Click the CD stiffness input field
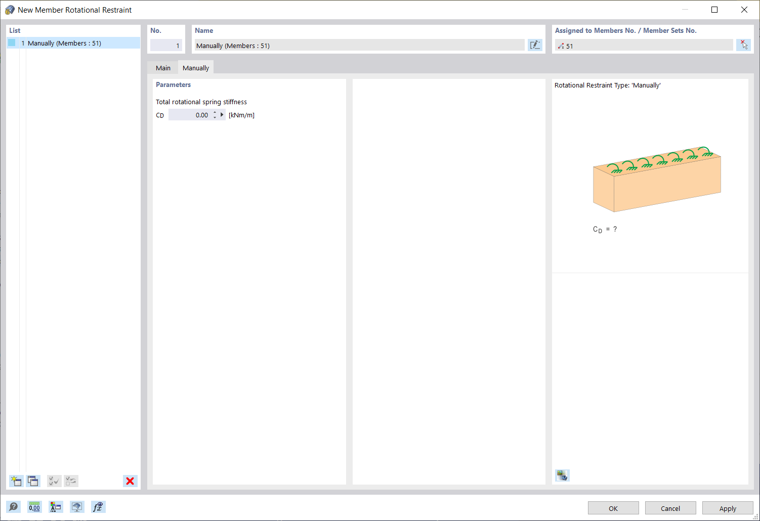760x521 pixels. pos(190,115)
